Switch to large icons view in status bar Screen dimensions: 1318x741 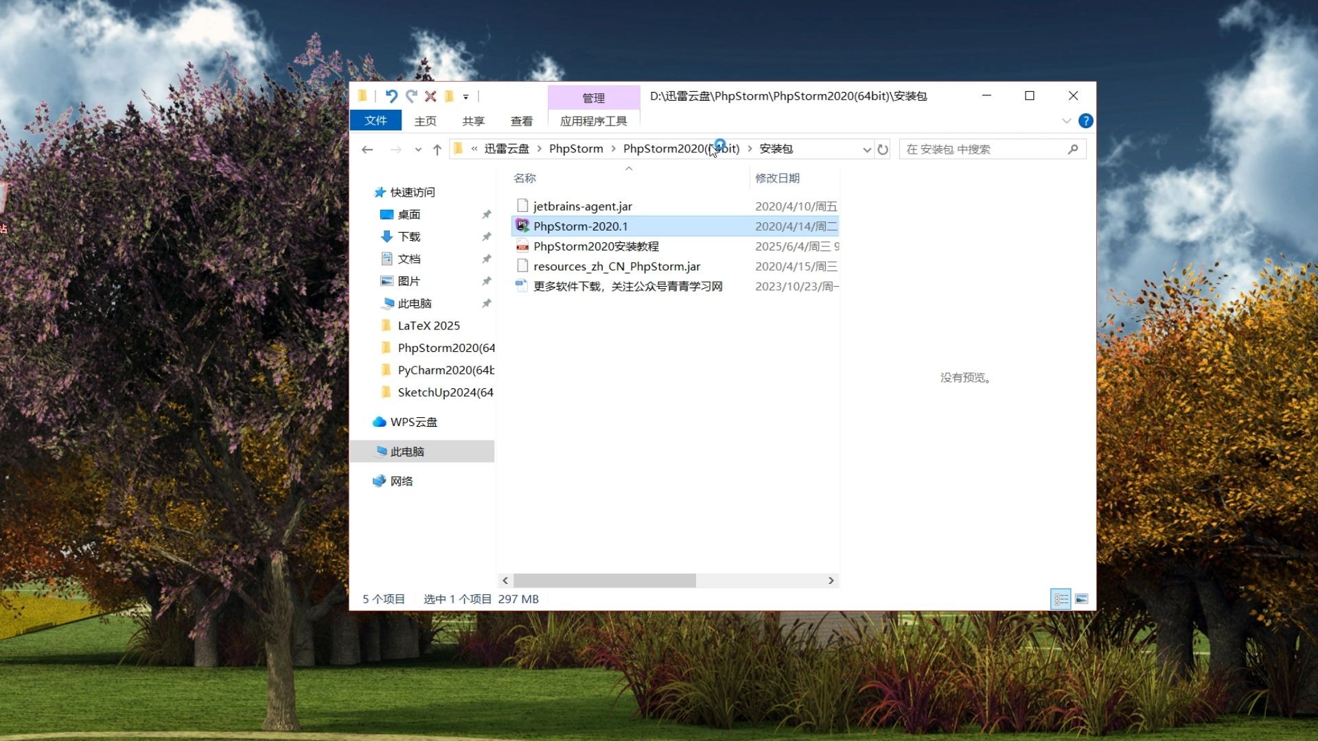click(x=1081, y=599)
